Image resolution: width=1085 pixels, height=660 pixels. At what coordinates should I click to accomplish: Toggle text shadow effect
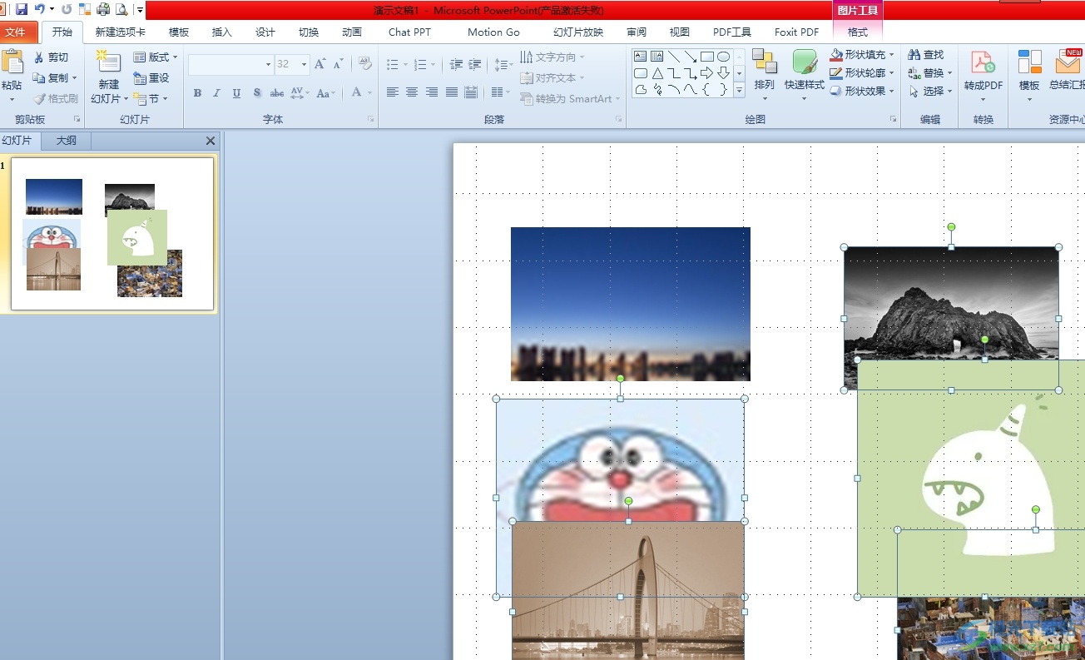(x=256, y=93)
